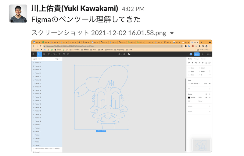The height and width of the screenshot is (156, 244).
Task: Open the stroke Center alignment dropdown
Action: [201, 101]
